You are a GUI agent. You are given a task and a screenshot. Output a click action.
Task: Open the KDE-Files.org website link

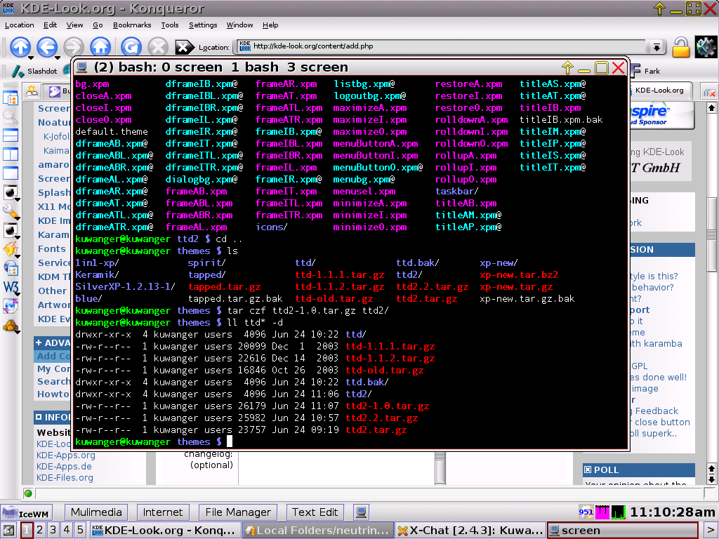[x=65, y=477]
